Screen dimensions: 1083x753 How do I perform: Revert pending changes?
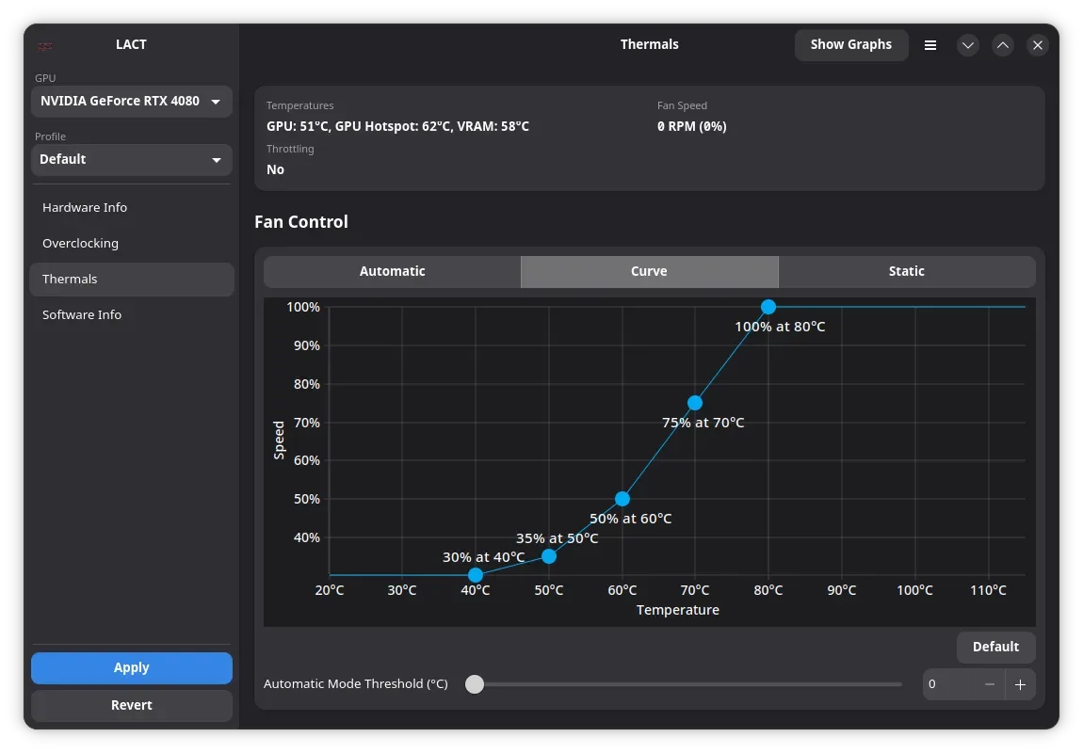pyautogui.click(x=131, y=705)
